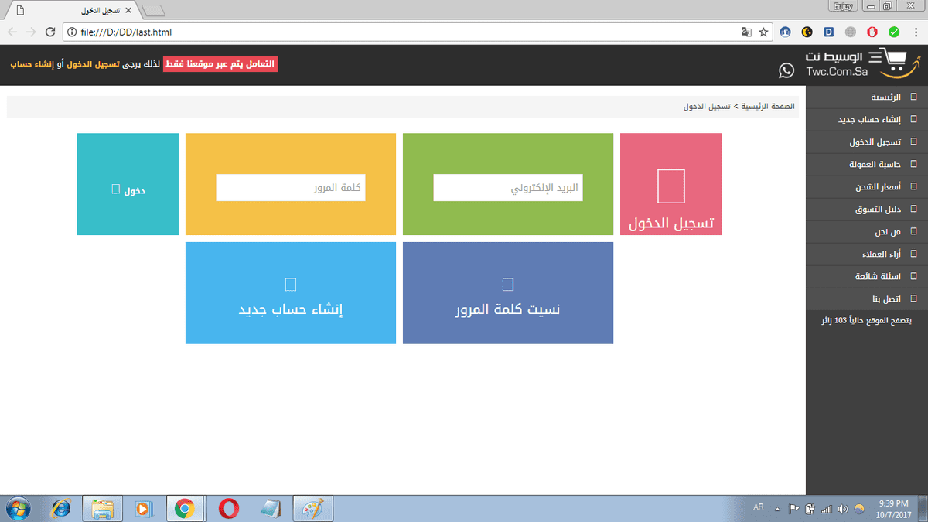Open a new tab in Chrome
This screenshot has width=928, height=522.
[154, 11]
